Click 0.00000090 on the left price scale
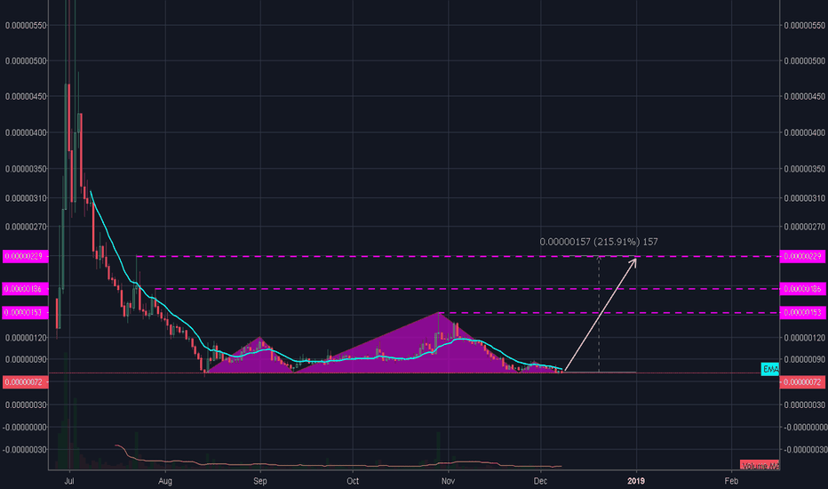828x489 pixels. (x=26, y=359)
